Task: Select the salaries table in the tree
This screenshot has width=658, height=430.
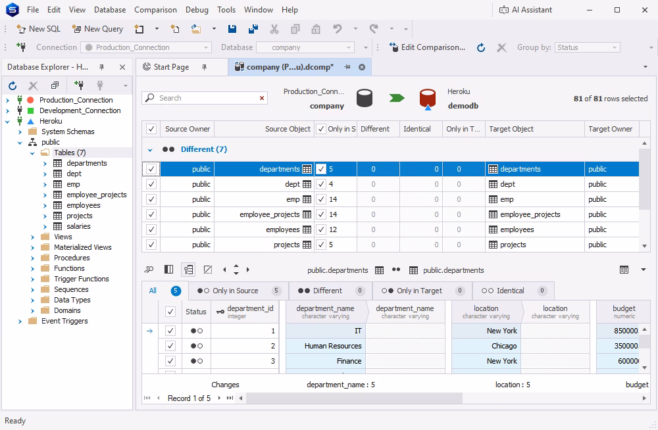Action: point(78,227)
